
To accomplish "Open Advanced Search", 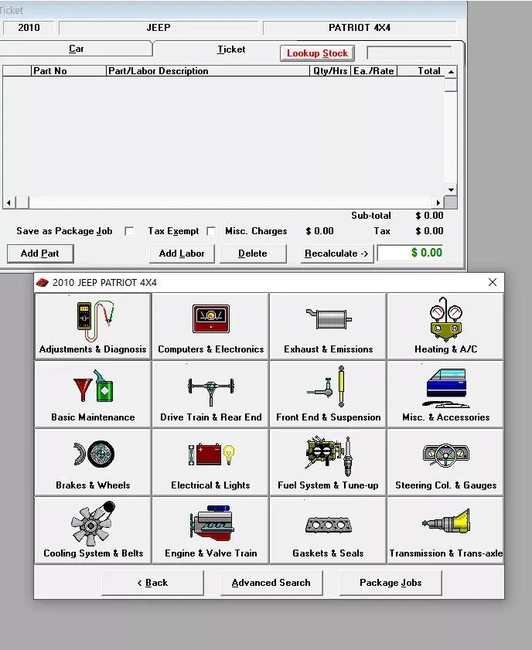I will point(271,583).
